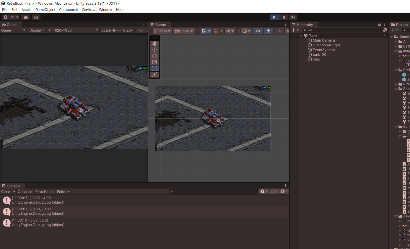Click the Directional Light object icon
The width and height of the screenshot is (410, 249).
click(310, 45)
